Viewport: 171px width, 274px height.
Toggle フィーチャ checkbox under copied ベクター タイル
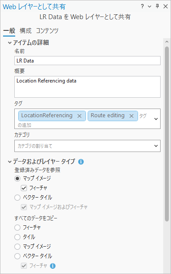point(24,266)
